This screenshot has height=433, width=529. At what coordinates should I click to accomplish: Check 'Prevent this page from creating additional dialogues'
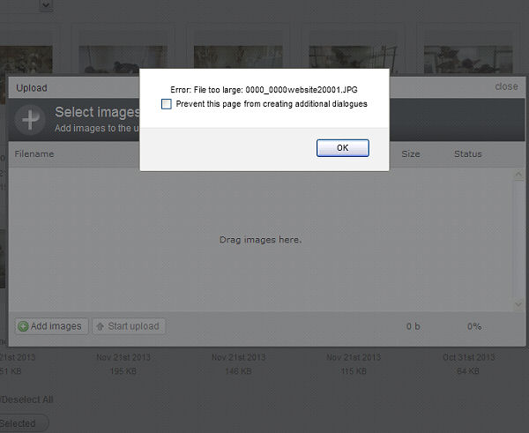(167, 104)
